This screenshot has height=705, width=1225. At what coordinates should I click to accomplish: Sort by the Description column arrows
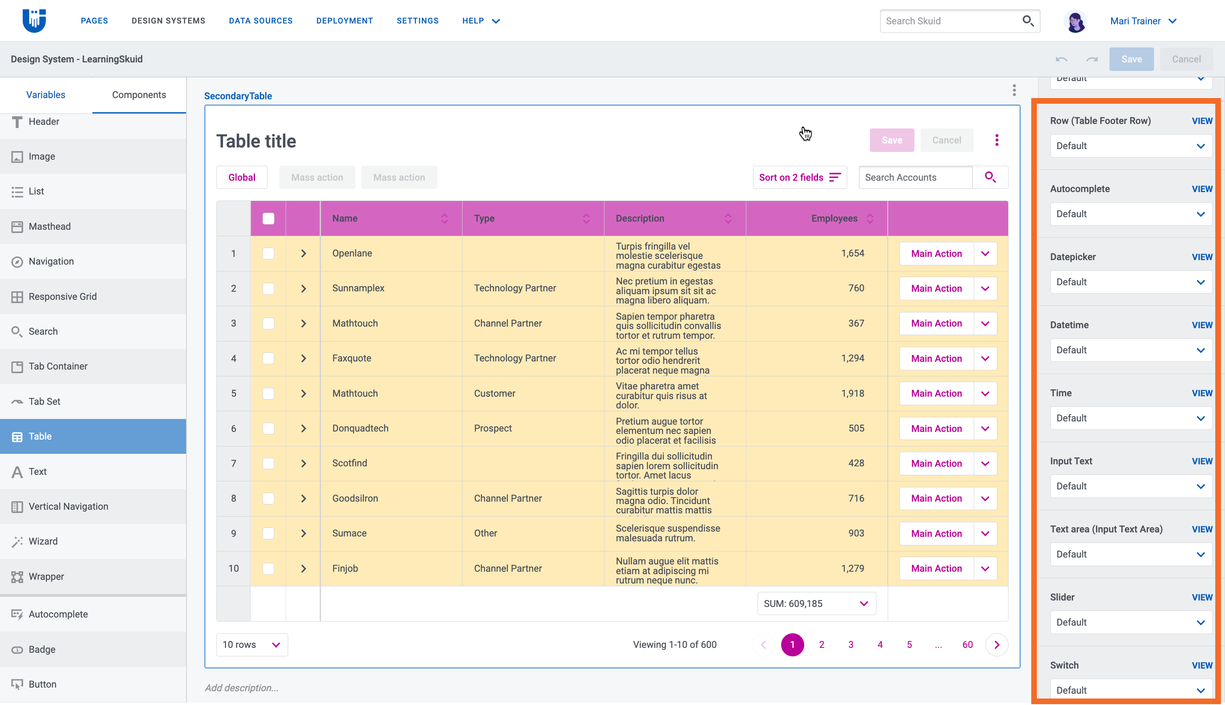[x=728, y=218]
